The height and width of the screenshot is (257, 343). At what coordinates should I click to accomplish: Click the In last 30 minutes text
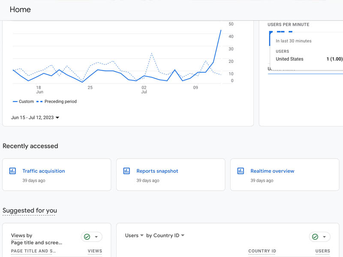click(x=294, y=41)
